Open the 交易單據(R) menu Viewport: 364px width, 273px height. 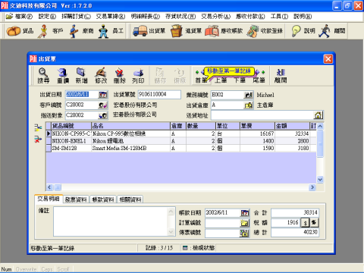coord(111,17)
